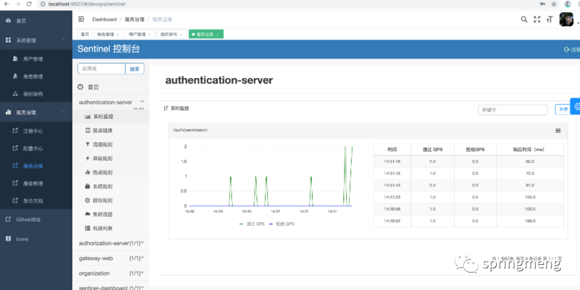
Task: Click the 注册中心 external link icon
Action: (x=16, y=130)
